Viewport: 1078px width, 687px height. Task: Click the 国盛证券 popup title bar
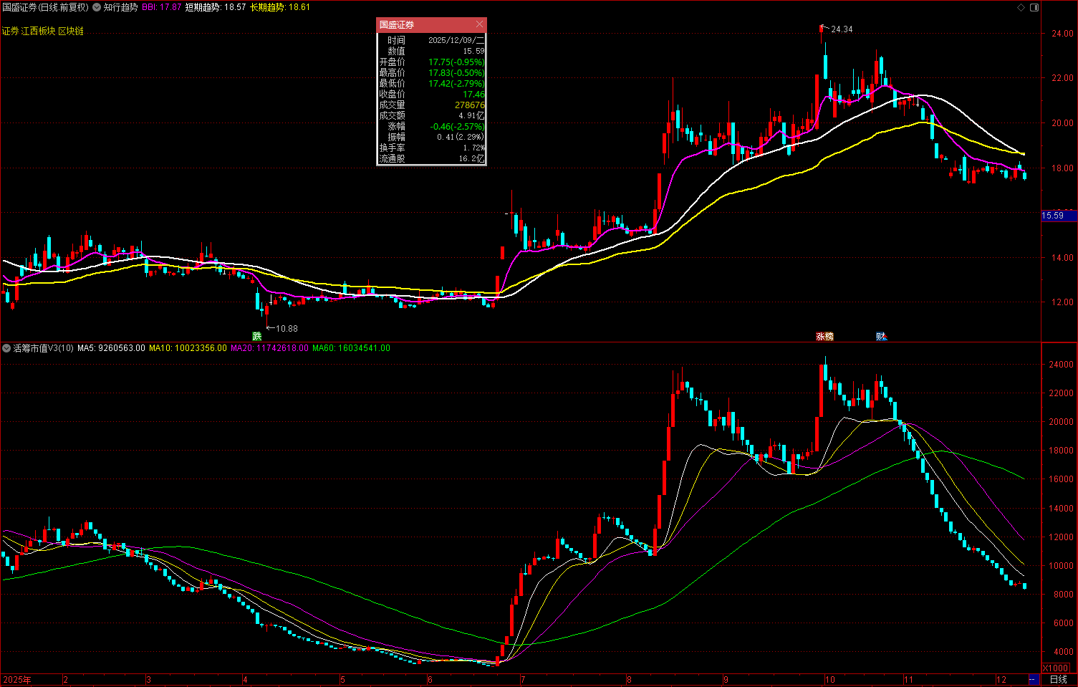[424, 24]
